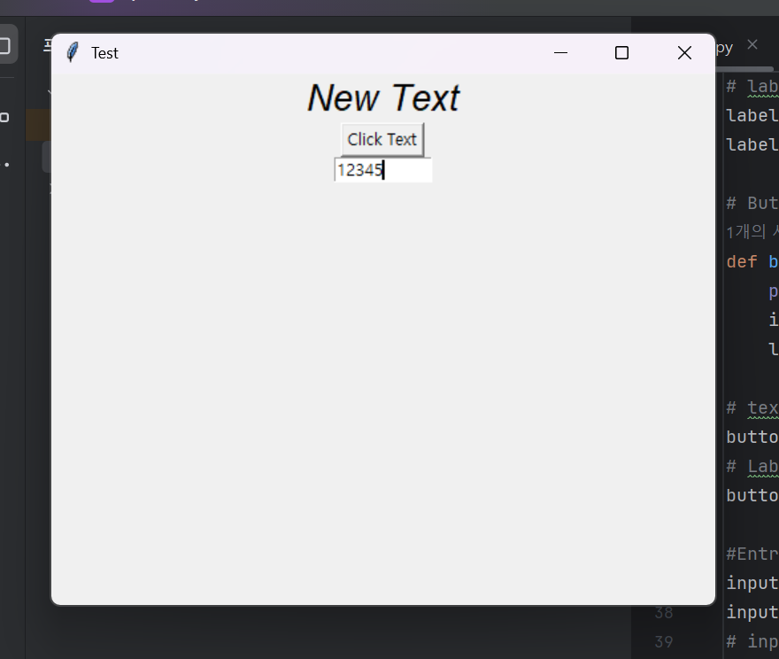Minimize the Test window
The height and width of the screenshot is (659, 779).
(560, 52)
